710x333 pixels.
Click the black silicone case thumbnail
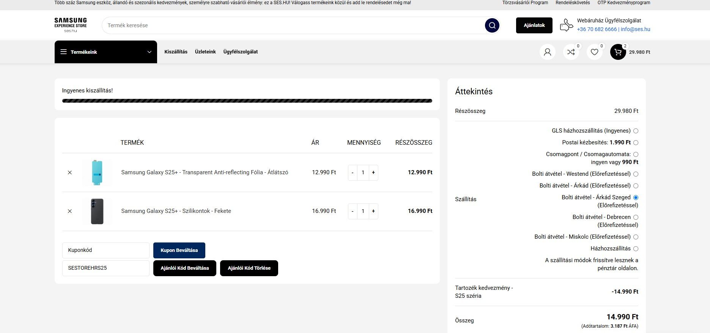click(x=97, y=211)
